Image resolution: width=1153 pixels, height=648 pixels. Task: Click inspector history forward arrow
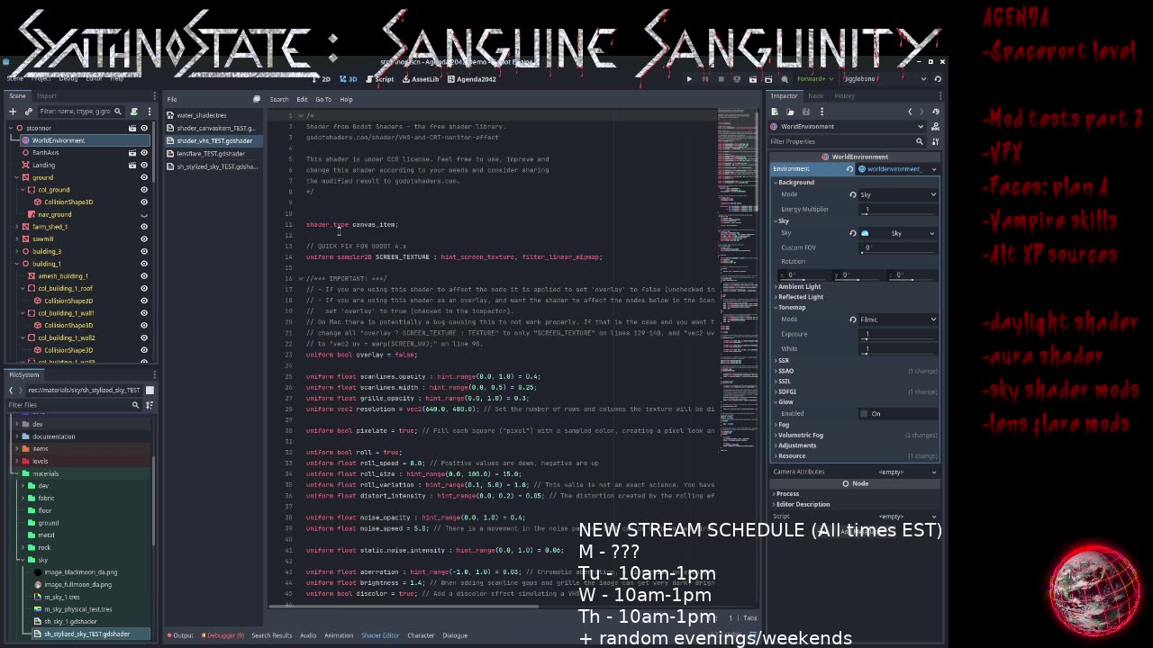[x=921, y=112]
